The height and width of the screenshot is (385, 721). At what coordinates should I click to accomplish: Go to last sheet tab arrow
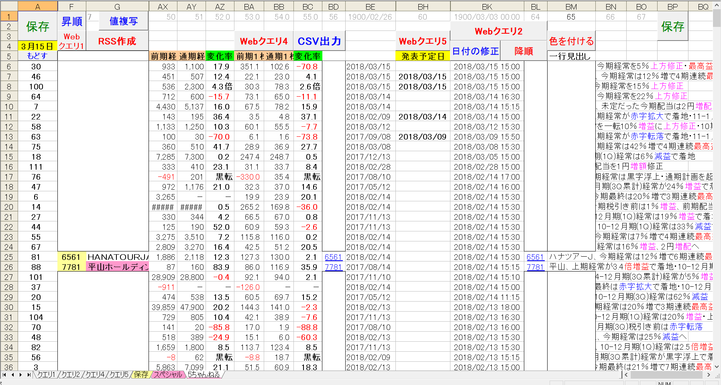click(29, 375)
